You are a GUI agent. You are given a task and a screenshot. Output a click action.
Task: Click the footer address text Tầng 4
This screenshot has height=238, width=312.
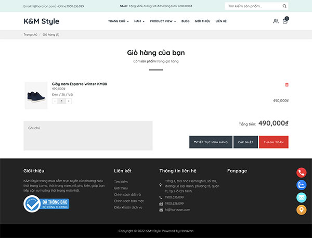click(x=192, y=186)
